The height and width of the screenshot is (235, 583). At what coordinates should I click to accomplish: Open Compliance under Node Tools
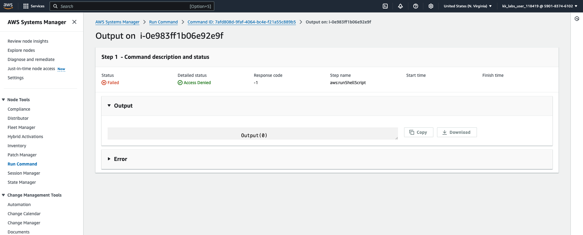click(x=19, y=109)
